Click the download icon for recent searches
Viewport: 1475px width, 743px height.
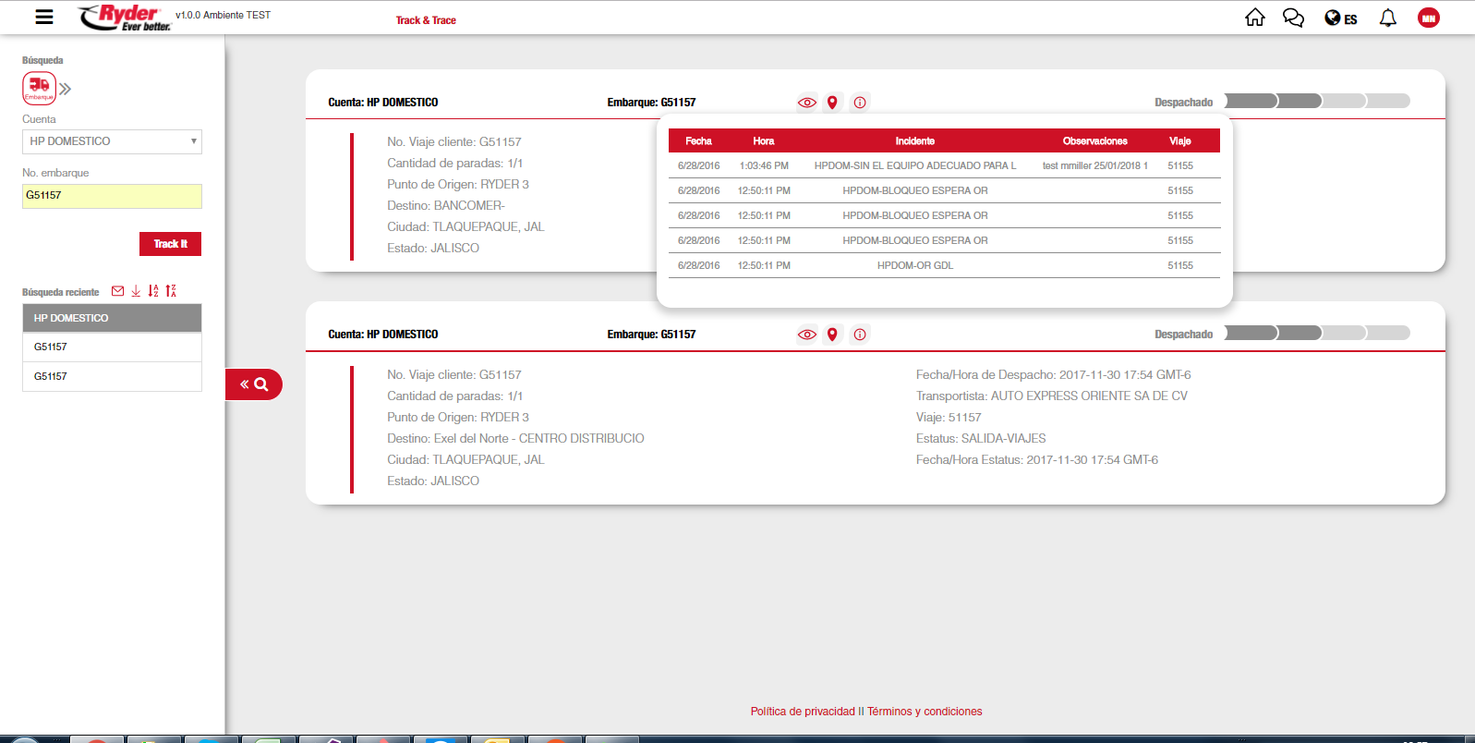coord(136,291)
